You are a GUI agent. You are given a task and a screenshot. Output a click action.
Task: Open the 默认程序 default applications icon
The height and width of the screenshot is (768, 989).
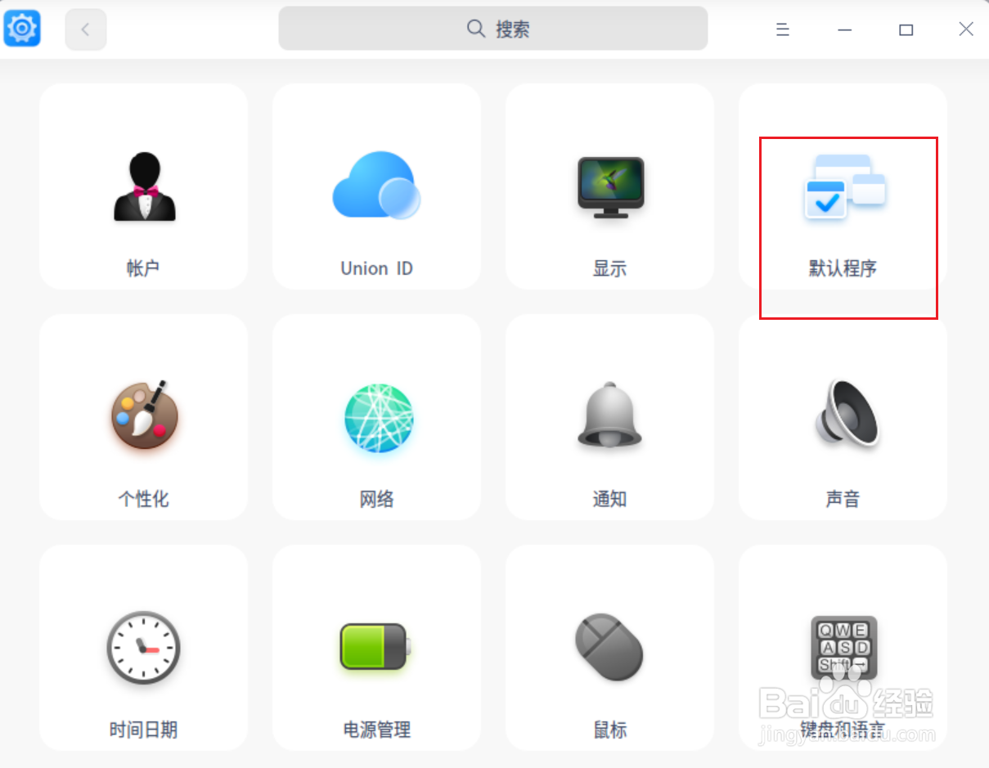(x=843, y=186)
